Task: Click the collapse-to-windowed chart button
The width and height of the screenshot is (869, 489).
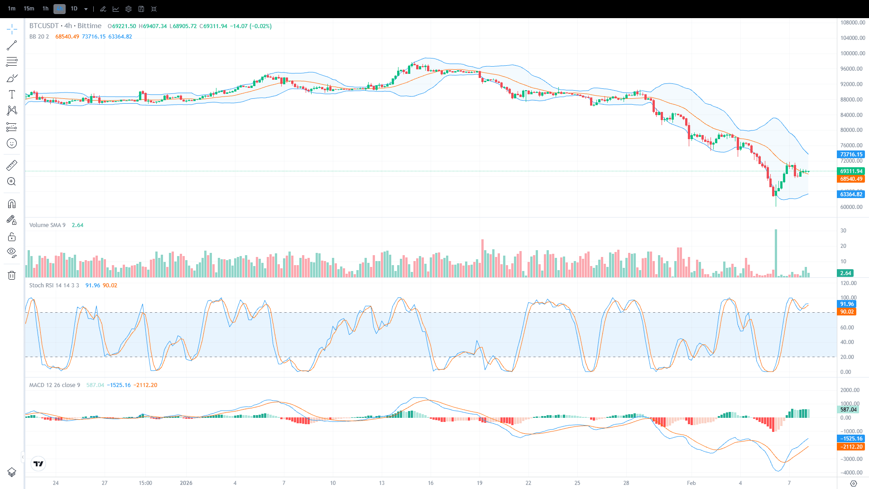Action: (x=154, y=9)
